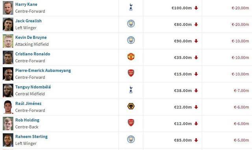The image size is (252, 150).
Task: Click the €85.00m market value for Sterling
Action: pyautogui.click(x=183, y=140)
